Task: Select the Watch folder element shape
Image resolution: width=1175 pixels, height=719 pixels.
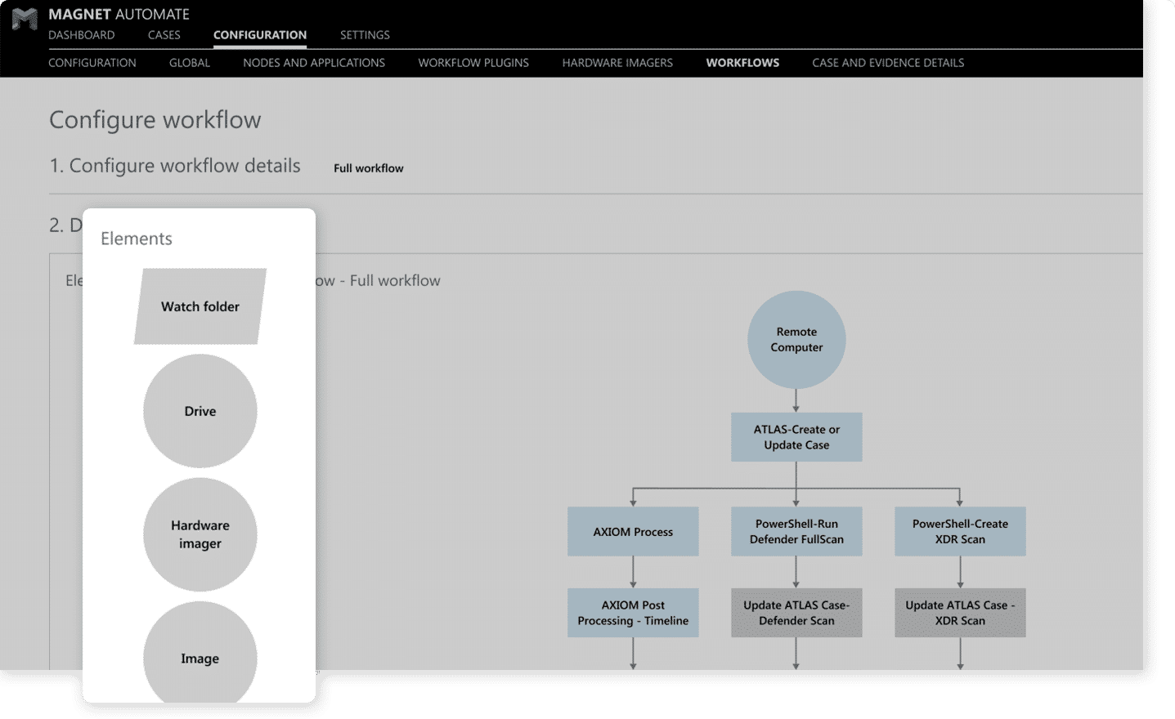Action: point(200,306)
